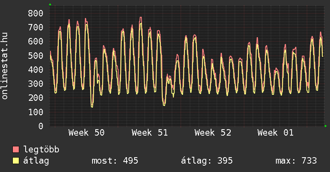Viewport: 330px width, 172px height.
Task: Click the yellow átlag legend swatch
Action: pos(16,161)
